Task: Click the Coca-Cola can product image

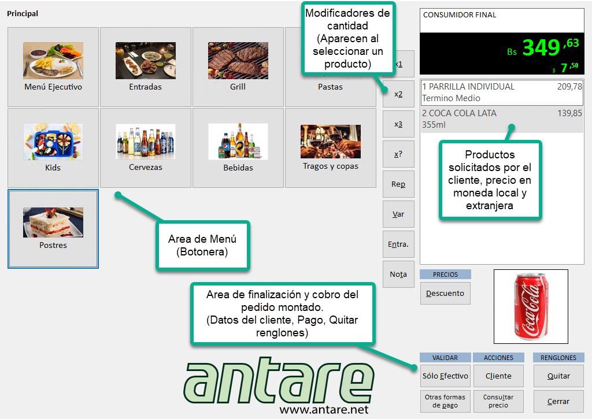Action: (531, 306)
